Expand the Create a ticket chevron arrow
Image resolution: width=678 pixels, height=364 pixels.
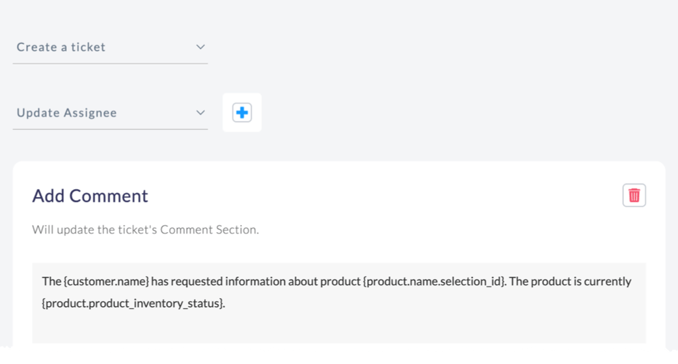(200, 47)
